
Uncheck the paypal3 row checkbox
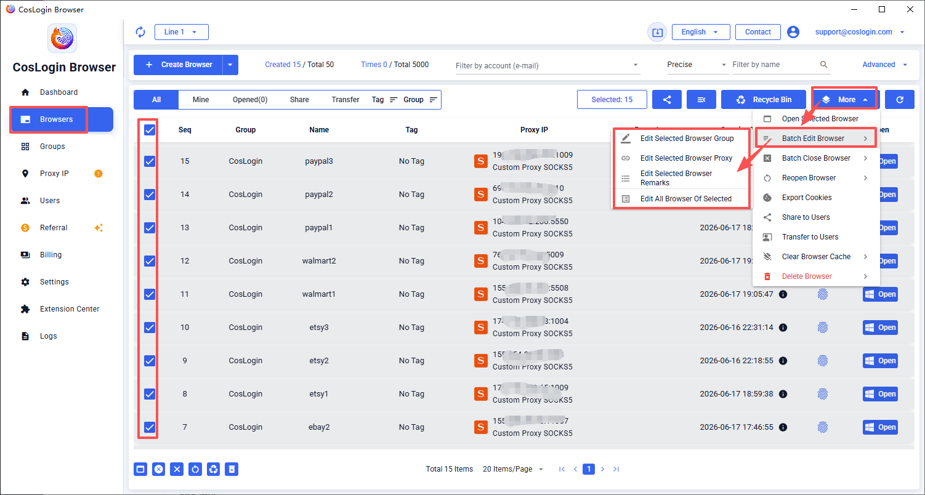(149, 161)
